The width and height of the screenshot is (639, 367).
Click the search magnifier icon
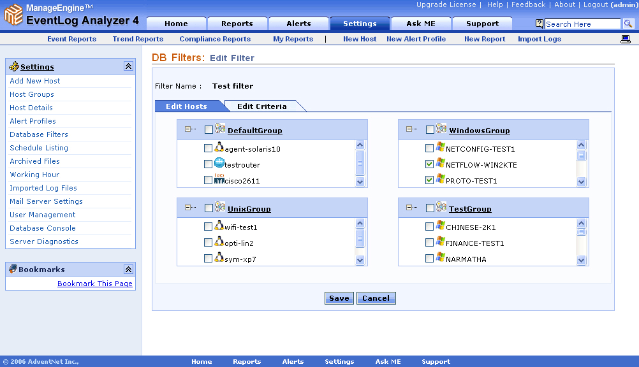(628, 24)
